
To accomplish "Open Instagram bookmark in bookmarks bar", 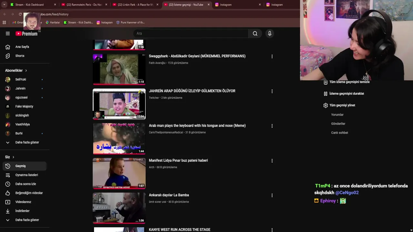I will tap(105, 23).
